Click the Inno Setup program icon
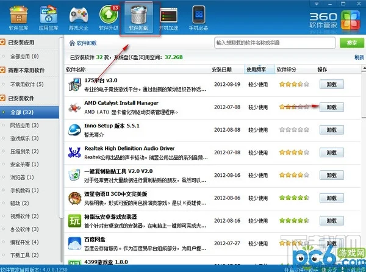 (74, 130)
